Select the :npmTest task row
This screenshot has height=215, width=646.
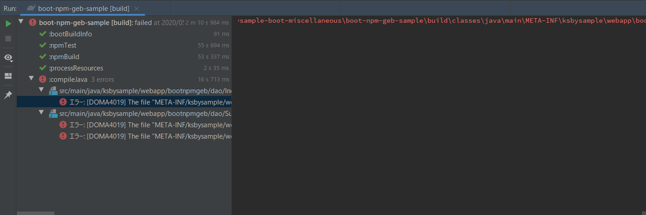(x=124, y=45)
